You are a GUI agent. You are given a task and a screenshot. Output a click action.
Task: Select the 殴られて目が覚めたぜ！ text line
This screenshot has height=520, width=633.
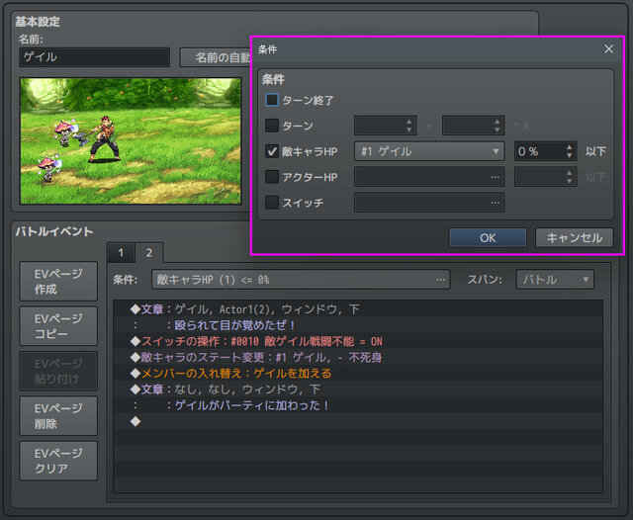(x=358, y=325)
